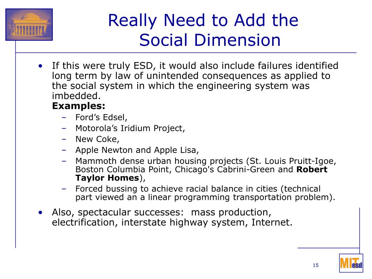Click the slide number 15

click(x=316, y=265)
